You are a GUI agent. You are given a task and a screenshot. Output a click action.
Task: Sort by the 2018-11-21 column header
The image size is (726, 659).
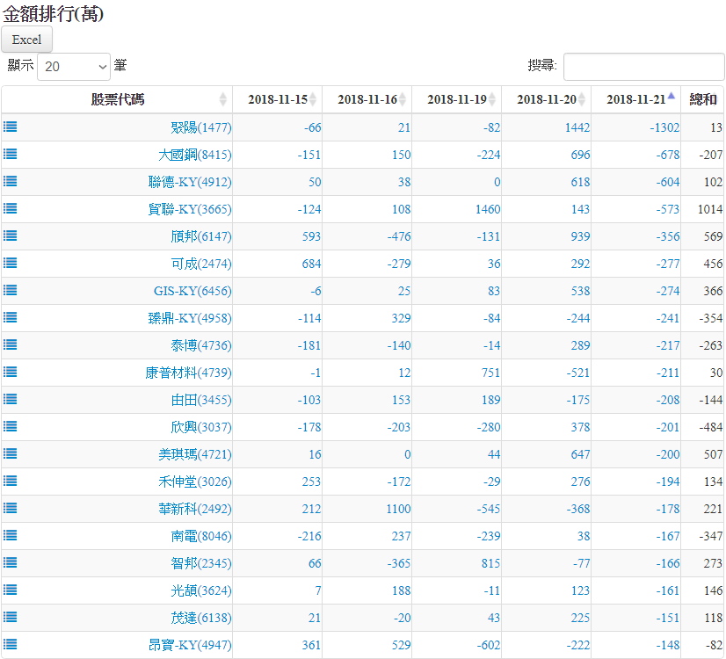point(635,99)
